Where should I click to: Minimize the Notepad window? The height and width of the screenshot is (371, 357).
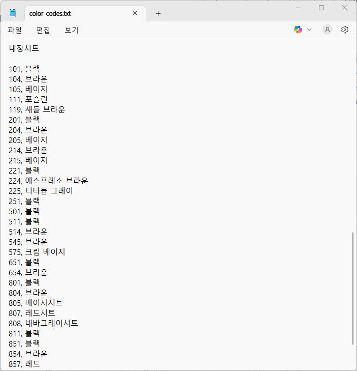tap(298, 8)
